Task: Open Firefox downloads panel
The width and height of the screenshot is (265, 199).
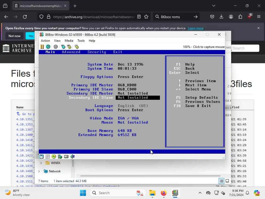Action: [222, 17]
